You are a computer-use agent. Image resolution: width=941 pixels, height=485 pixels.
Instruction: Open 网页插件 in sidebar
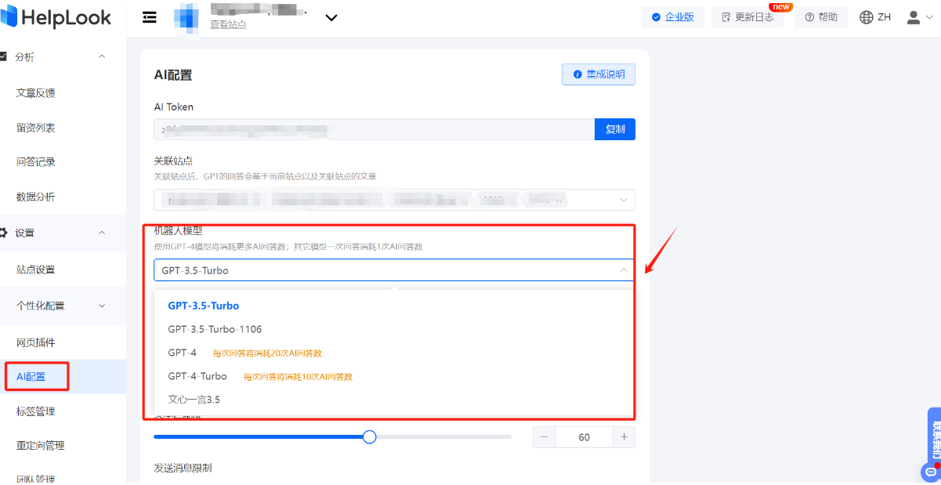coord(36,342)
